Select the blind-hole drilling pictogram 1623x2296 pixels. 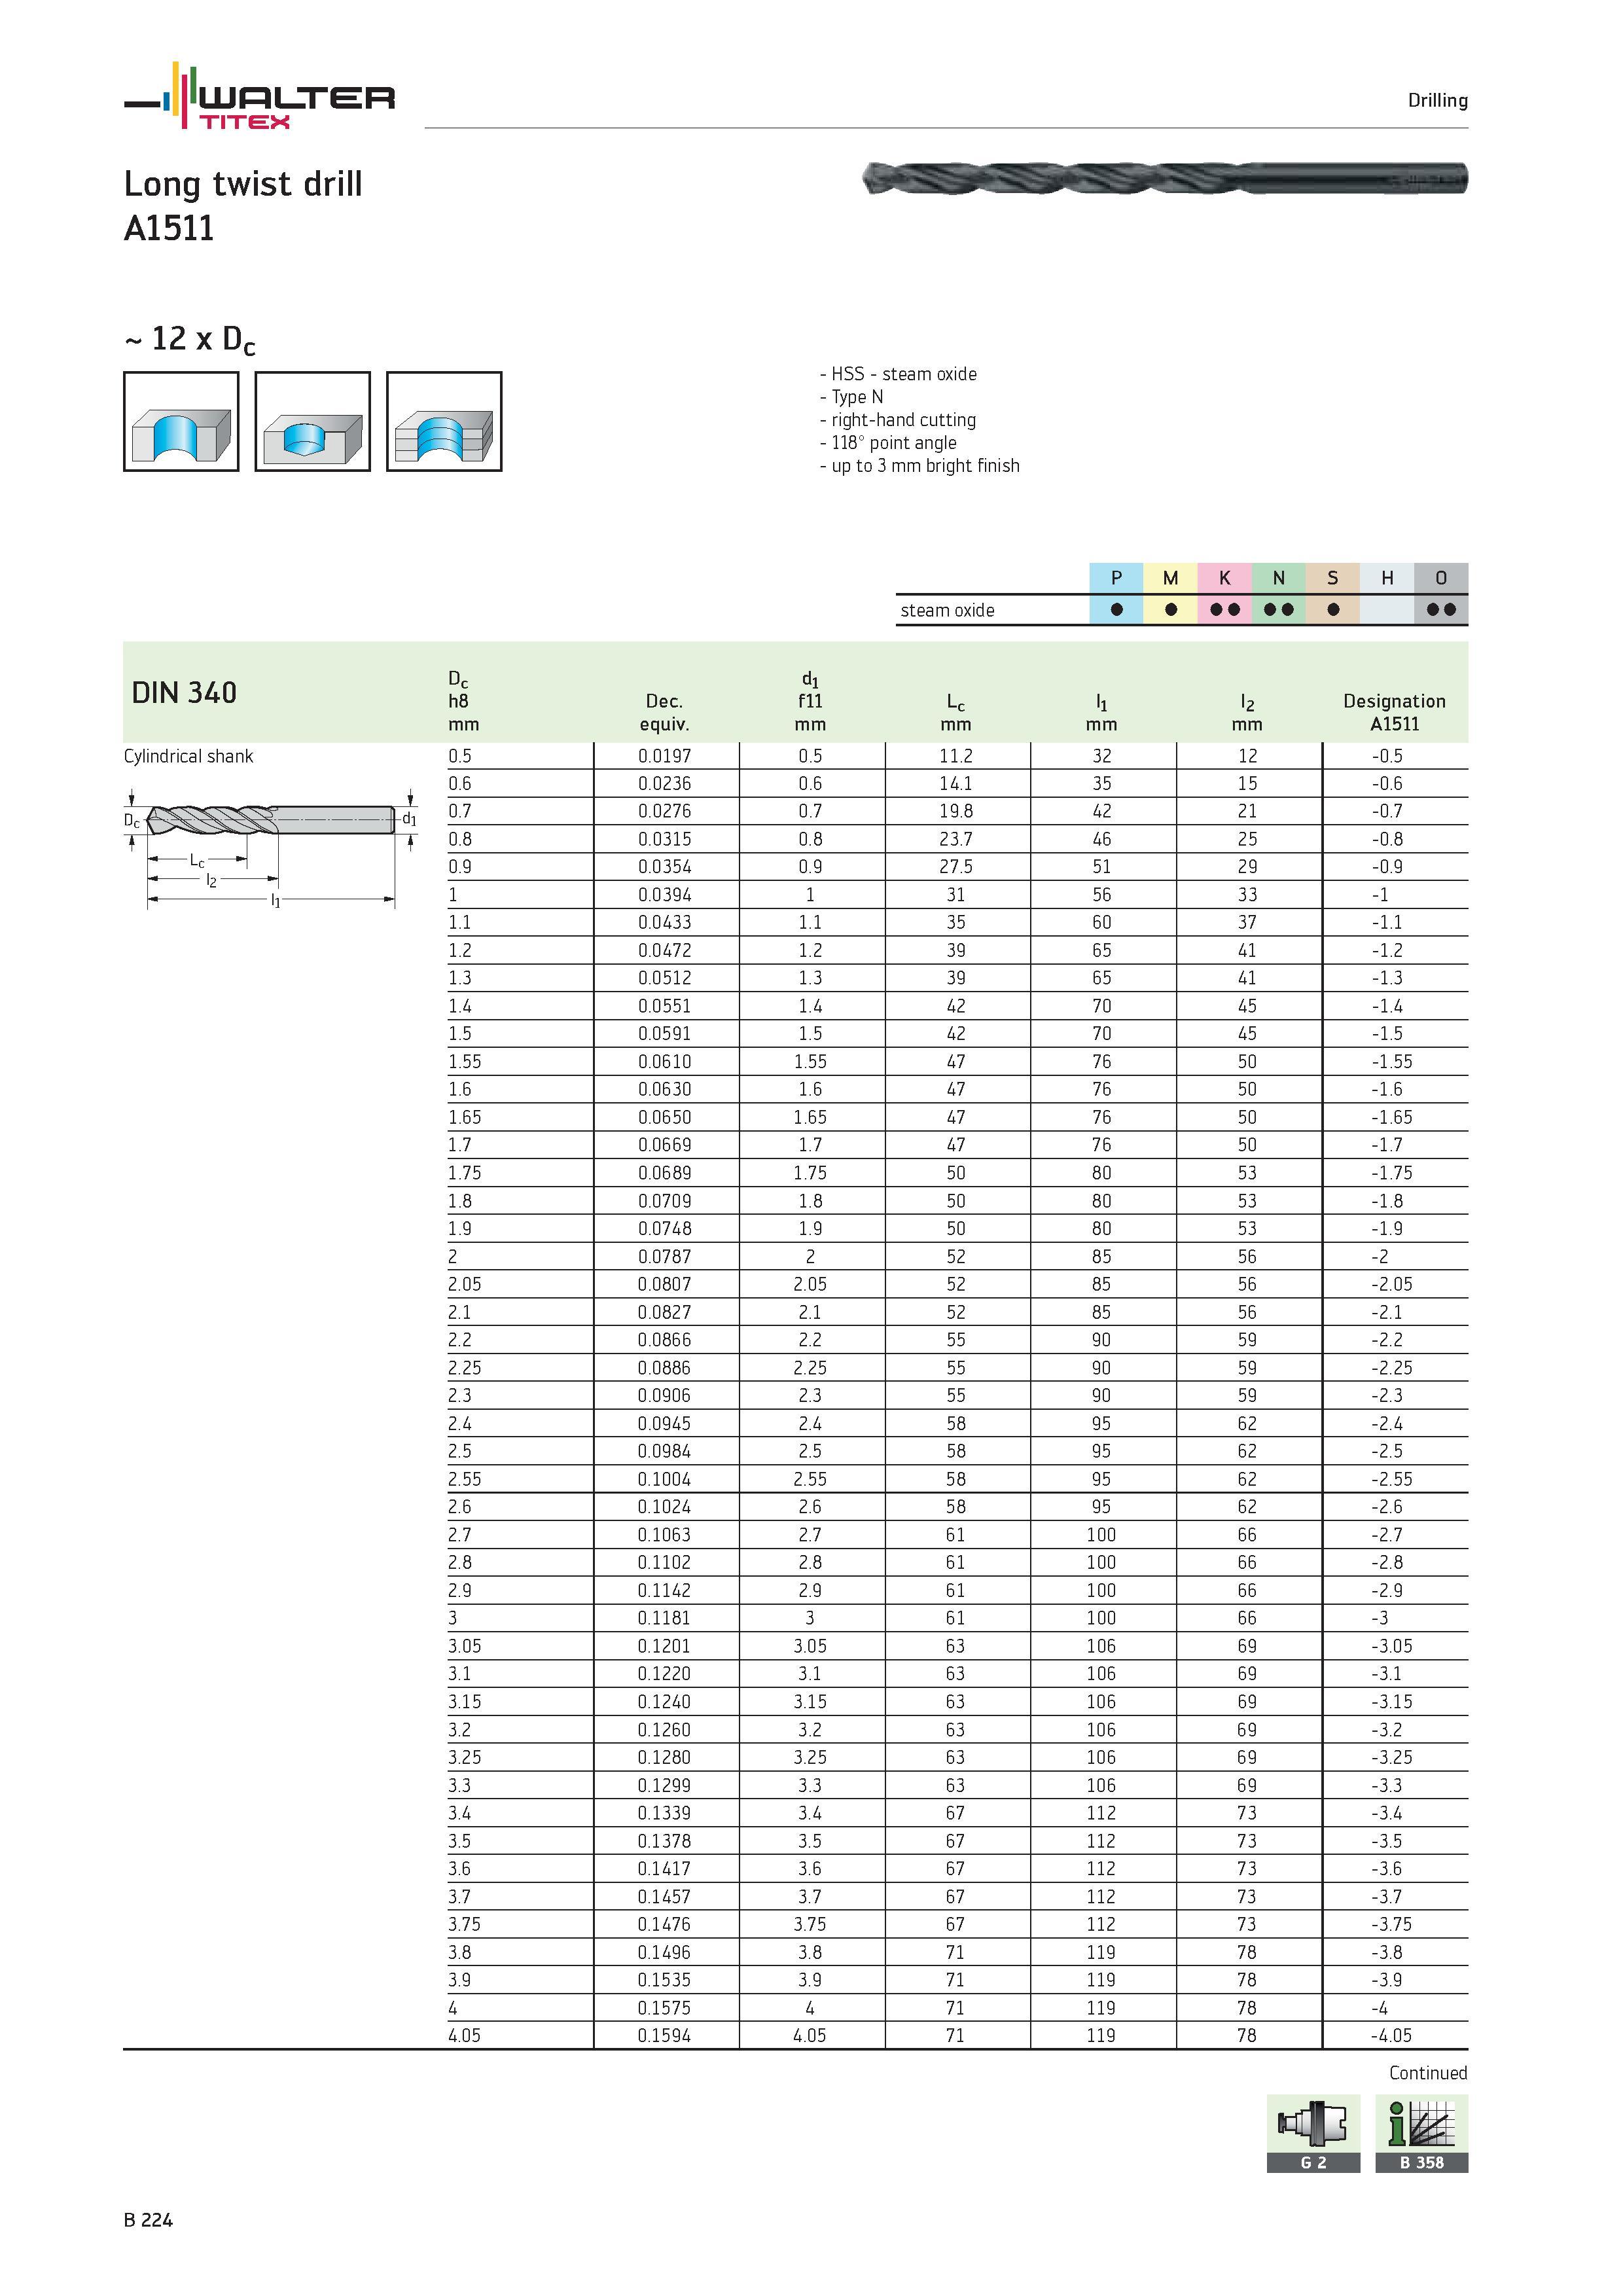[313, 421]
